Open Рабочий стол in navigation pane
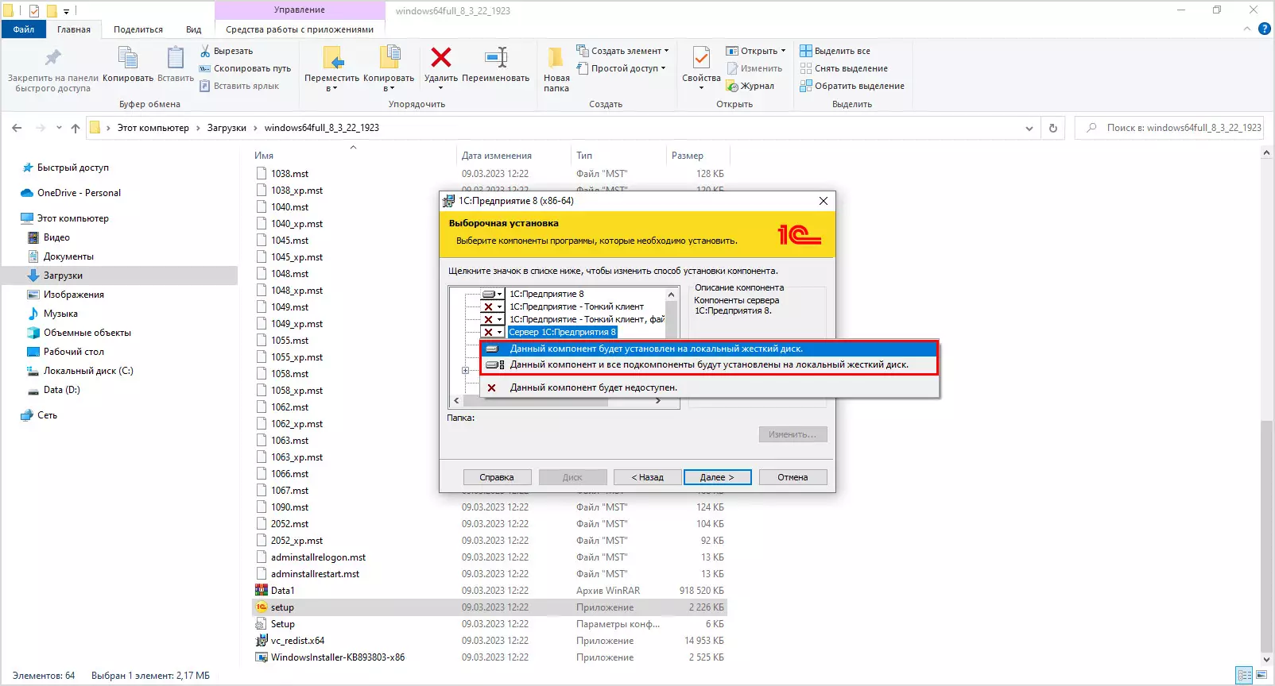Screen dimensions: 1275x686 [x=74, y=352]
